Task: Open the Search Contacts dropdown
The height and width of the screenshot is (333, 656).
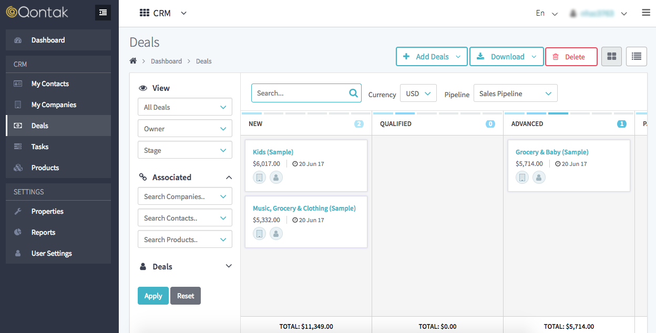Action: pos(185,218)
